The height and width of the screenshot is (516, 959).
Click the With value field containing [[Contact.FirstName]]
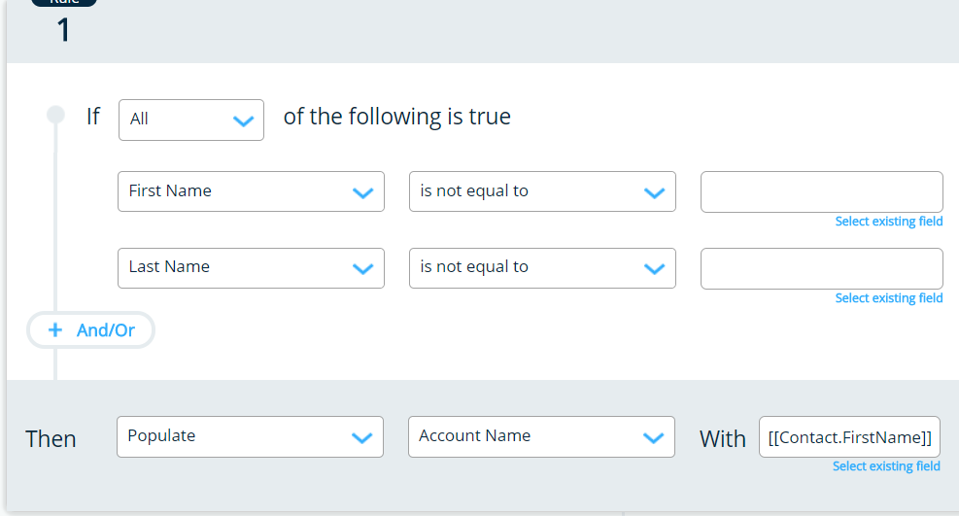coord(849,437)
